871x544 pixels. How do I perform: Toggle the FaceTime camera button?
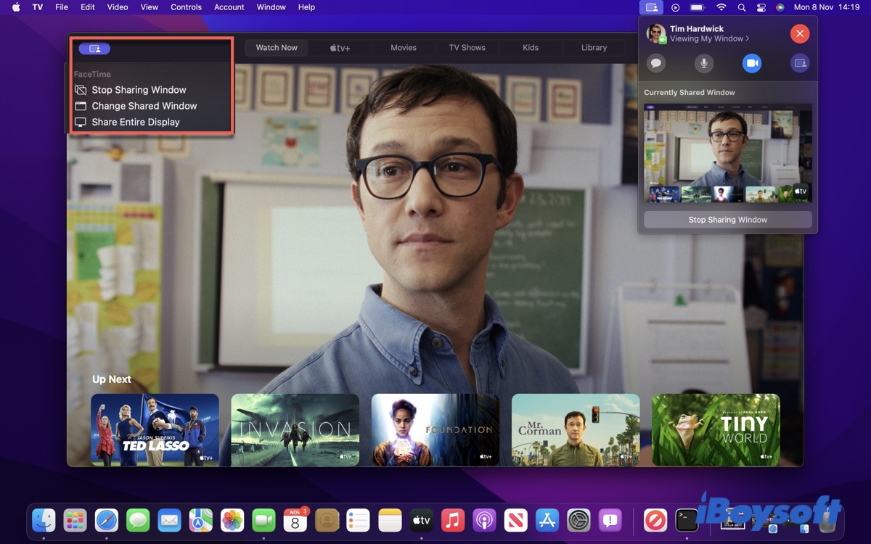pyautogui.click(x=752, y=63)
